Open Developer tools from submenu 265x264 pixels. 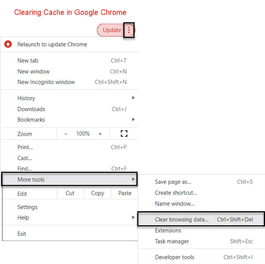pyautogui.click(x=201, y=257)
